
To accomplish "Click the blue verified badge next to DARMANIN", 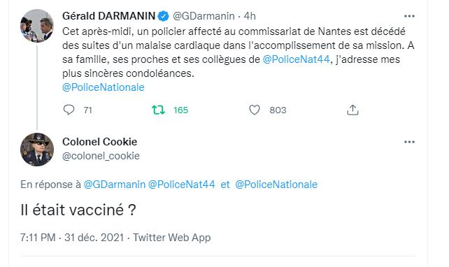I will point(164,16).
